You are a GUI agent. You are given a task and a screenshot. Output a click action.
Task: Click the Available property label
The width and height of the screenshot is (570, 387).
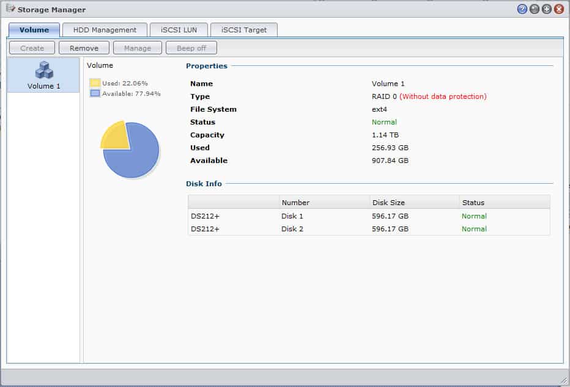209,161
